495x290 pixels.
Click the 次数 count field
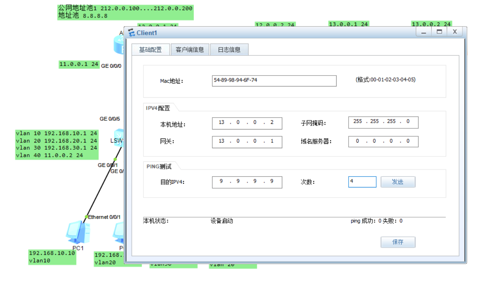tap(362, 182)
